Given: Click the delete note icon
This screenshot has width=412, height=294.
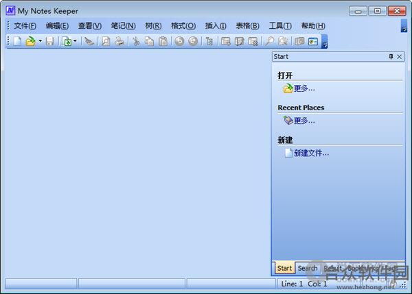Looking at the screenshot, I should (x=253, y=41).
